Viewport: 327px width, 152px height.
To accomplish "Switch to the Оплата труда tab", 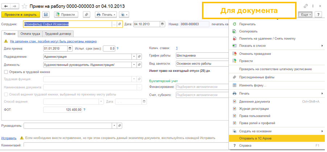I will click(x=30, y=34).
